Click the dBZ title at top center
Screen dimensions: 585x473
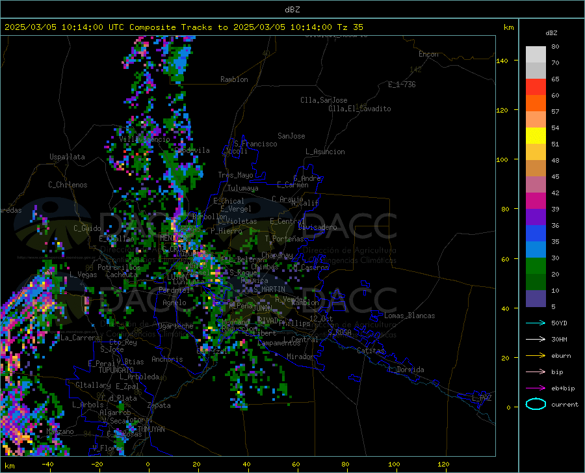[x=292, y=10]
